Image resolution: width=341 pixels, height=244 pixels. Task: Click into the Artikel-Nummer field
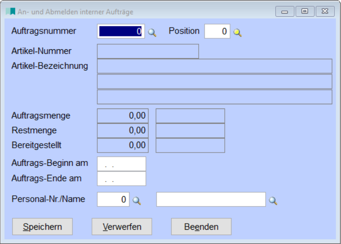pyautogui.click(x=147, y=51)
